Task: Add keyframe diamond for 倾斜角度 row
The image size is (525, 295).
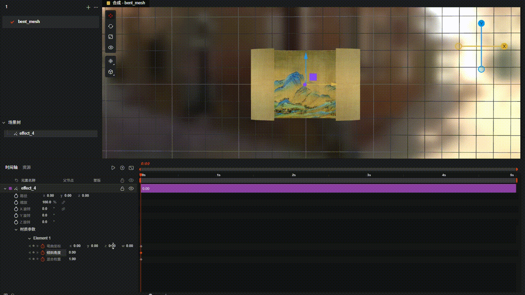Action: click(34, 253)
